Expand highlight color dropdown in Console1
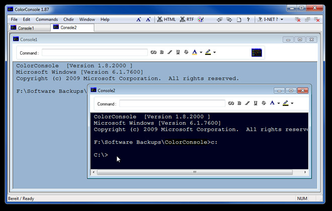Screen dimensions: 332x211 pyautogui.click(x=214, y=52)
